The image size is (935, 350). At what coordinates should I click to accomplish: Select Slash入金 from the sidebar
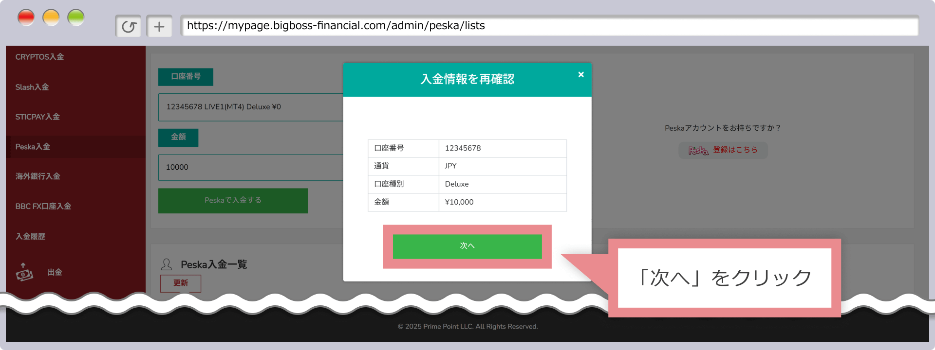coord(32,87)
